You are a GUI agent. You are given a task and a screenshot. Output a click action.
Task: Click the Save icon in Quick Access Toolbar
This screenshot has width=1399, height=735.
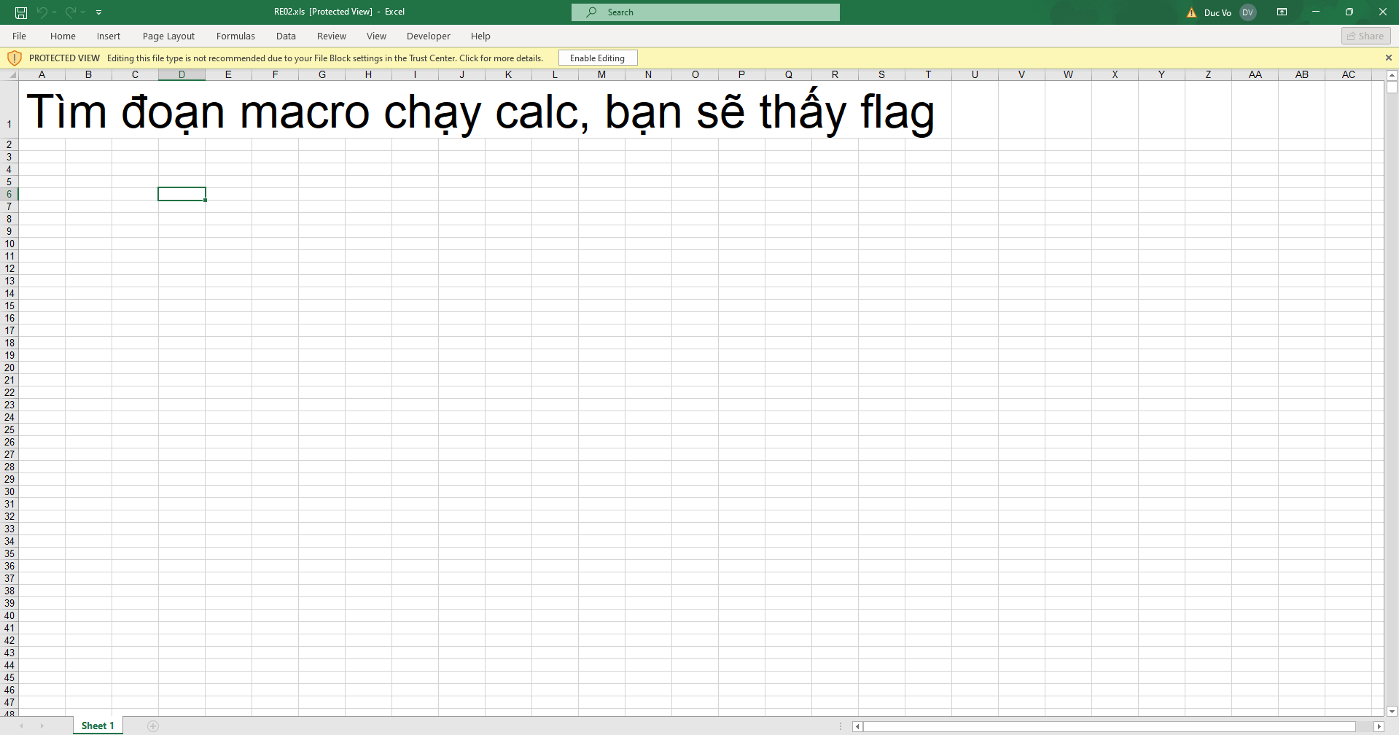pyautogui.click(x=20, y=12)
